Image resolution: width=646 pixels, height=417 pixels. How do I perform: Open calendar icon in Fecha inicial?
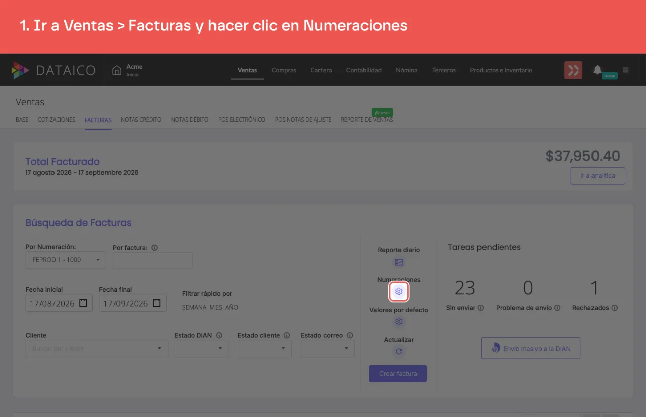[x=84, y=303]
